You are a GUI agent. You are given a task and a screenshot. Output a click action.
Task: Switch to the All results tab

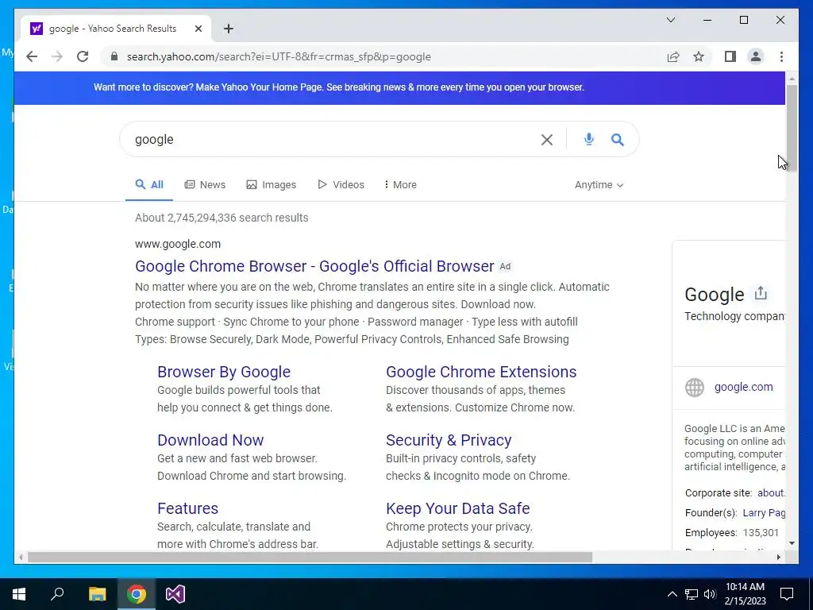click(149, 184)
